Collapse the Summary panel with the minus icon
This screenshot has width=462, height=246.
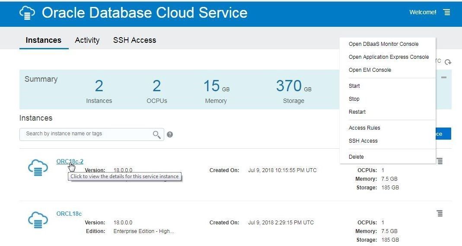(x=444, y=77)
